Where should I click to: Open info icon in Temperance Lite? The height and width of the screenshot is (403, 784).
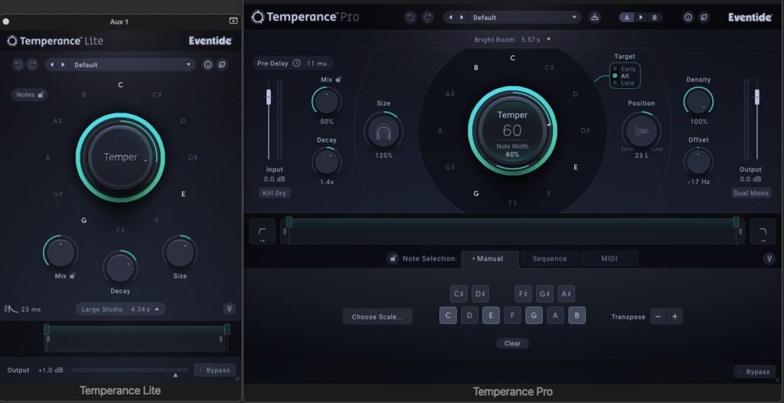click(207, 64)
